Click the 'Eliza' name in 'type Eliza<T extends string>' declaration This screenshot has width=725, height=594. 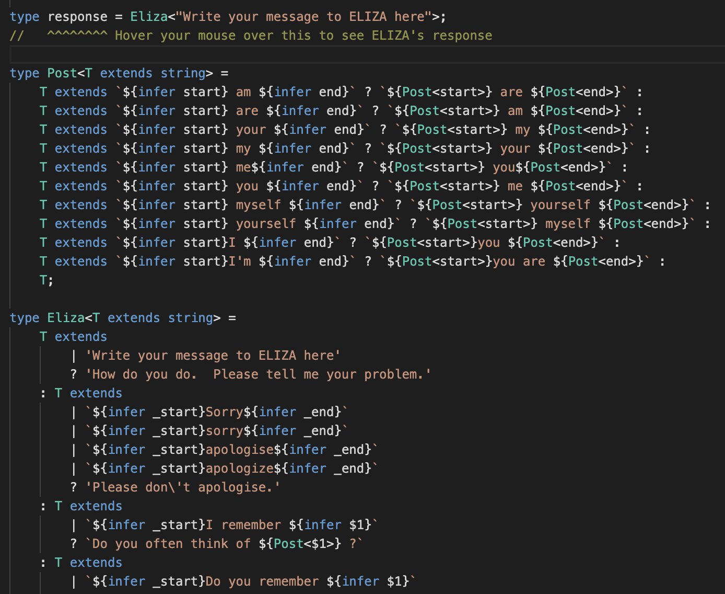[x=66, y=318]
